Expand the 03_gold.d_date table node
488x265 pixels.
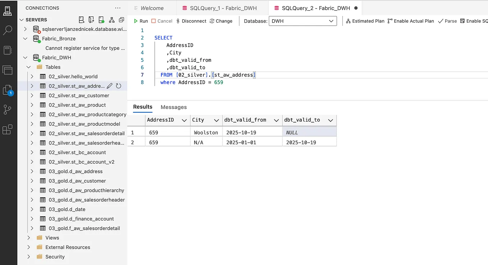pos(32,209)
